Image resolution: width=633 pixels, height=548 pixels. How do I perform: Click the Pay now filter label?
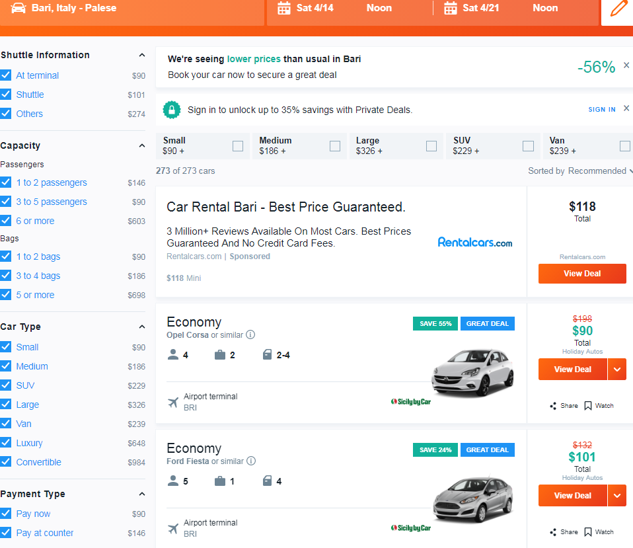[x=33, y=514]
